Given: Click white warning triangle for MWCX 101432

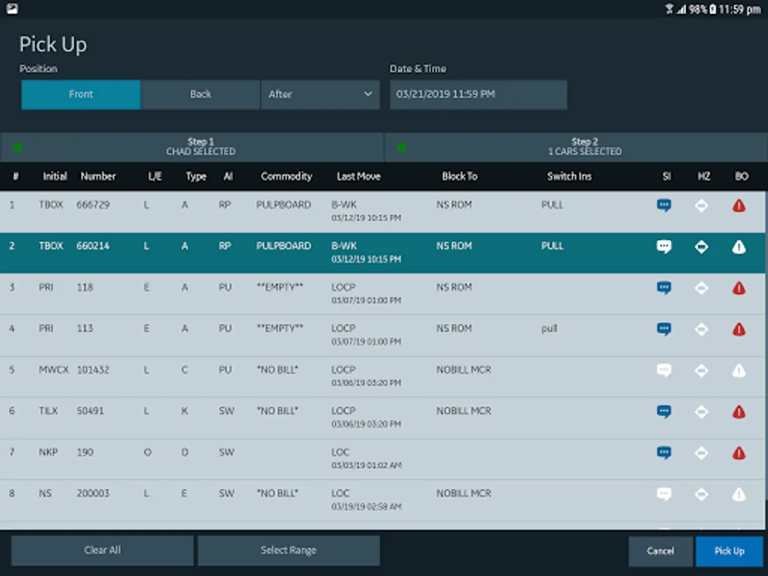Looking at the screenshot, I should [x=739, y=371].
